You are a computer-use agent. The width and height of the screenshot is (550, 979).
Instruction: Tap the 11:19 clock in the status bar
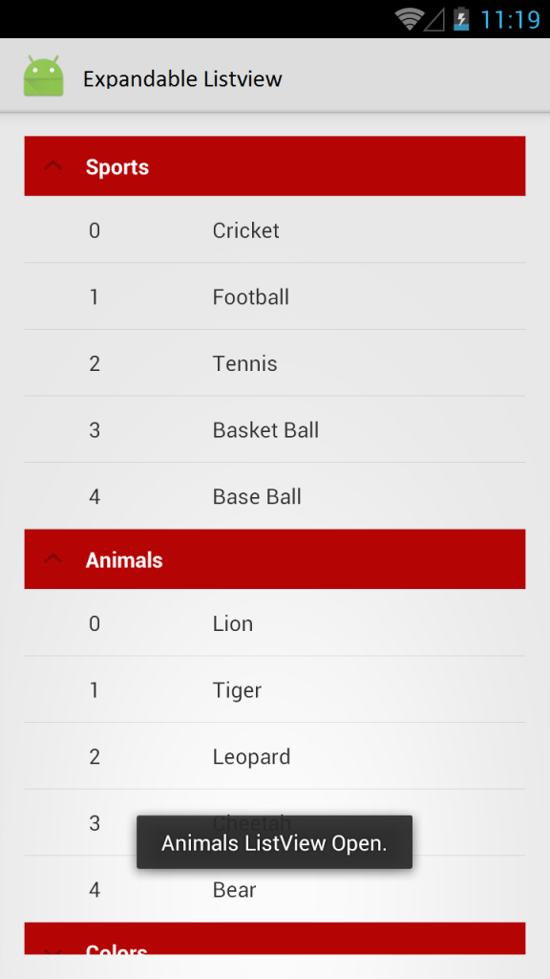pos(510,20)
